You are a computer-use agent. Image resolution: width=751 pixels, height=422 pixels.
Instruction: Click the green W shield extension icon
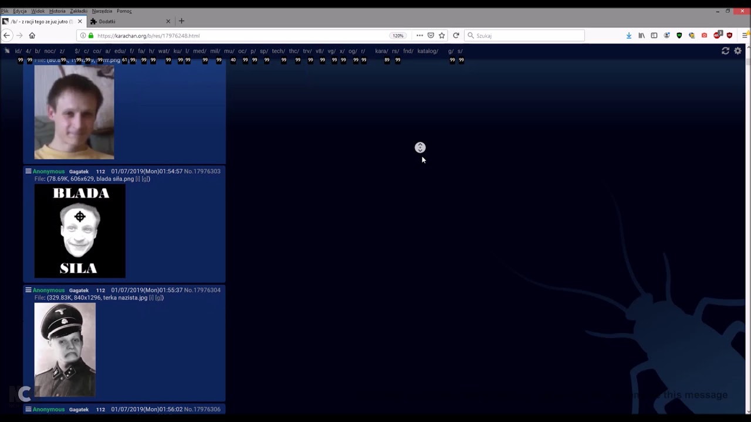pos(679,36)
